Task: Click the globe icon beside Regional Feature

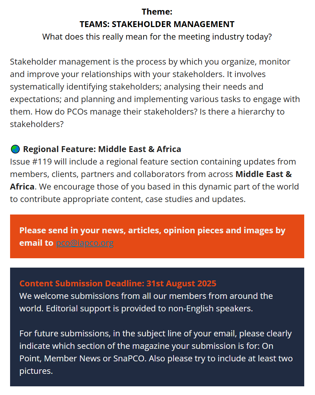Action: 15,150
